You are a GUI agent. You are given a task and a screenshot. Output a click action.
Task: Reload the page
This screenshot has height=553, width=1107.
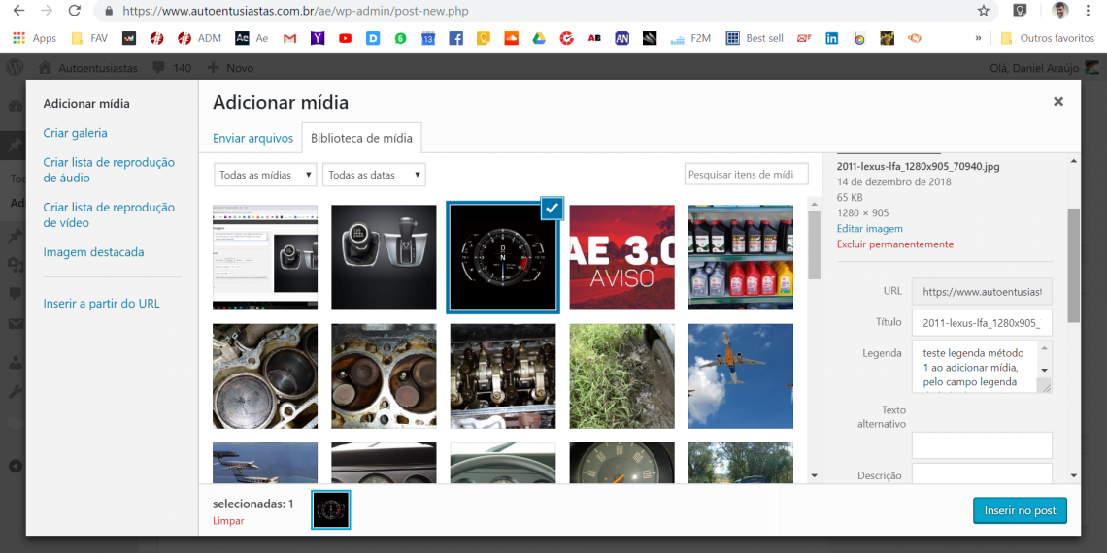pos(75,11)
